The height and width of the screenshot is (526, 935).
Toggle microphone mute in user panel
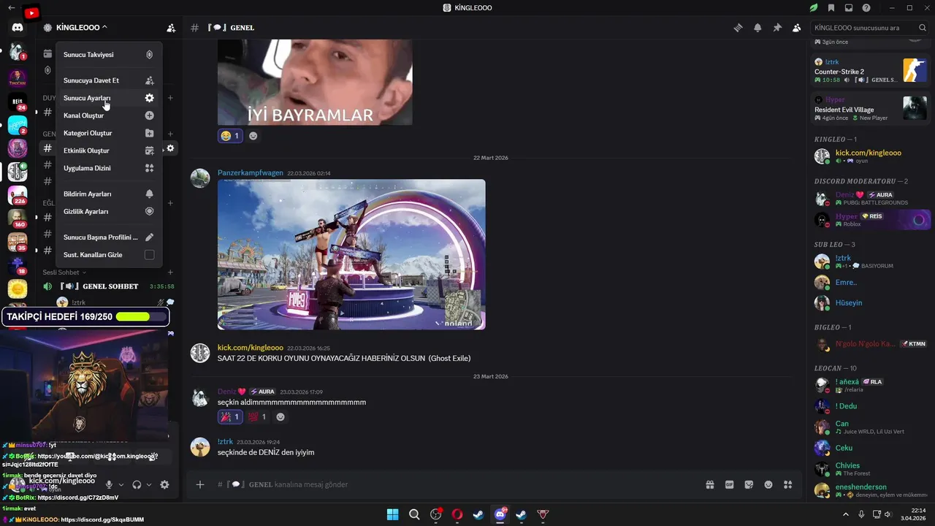pos(109,484)
